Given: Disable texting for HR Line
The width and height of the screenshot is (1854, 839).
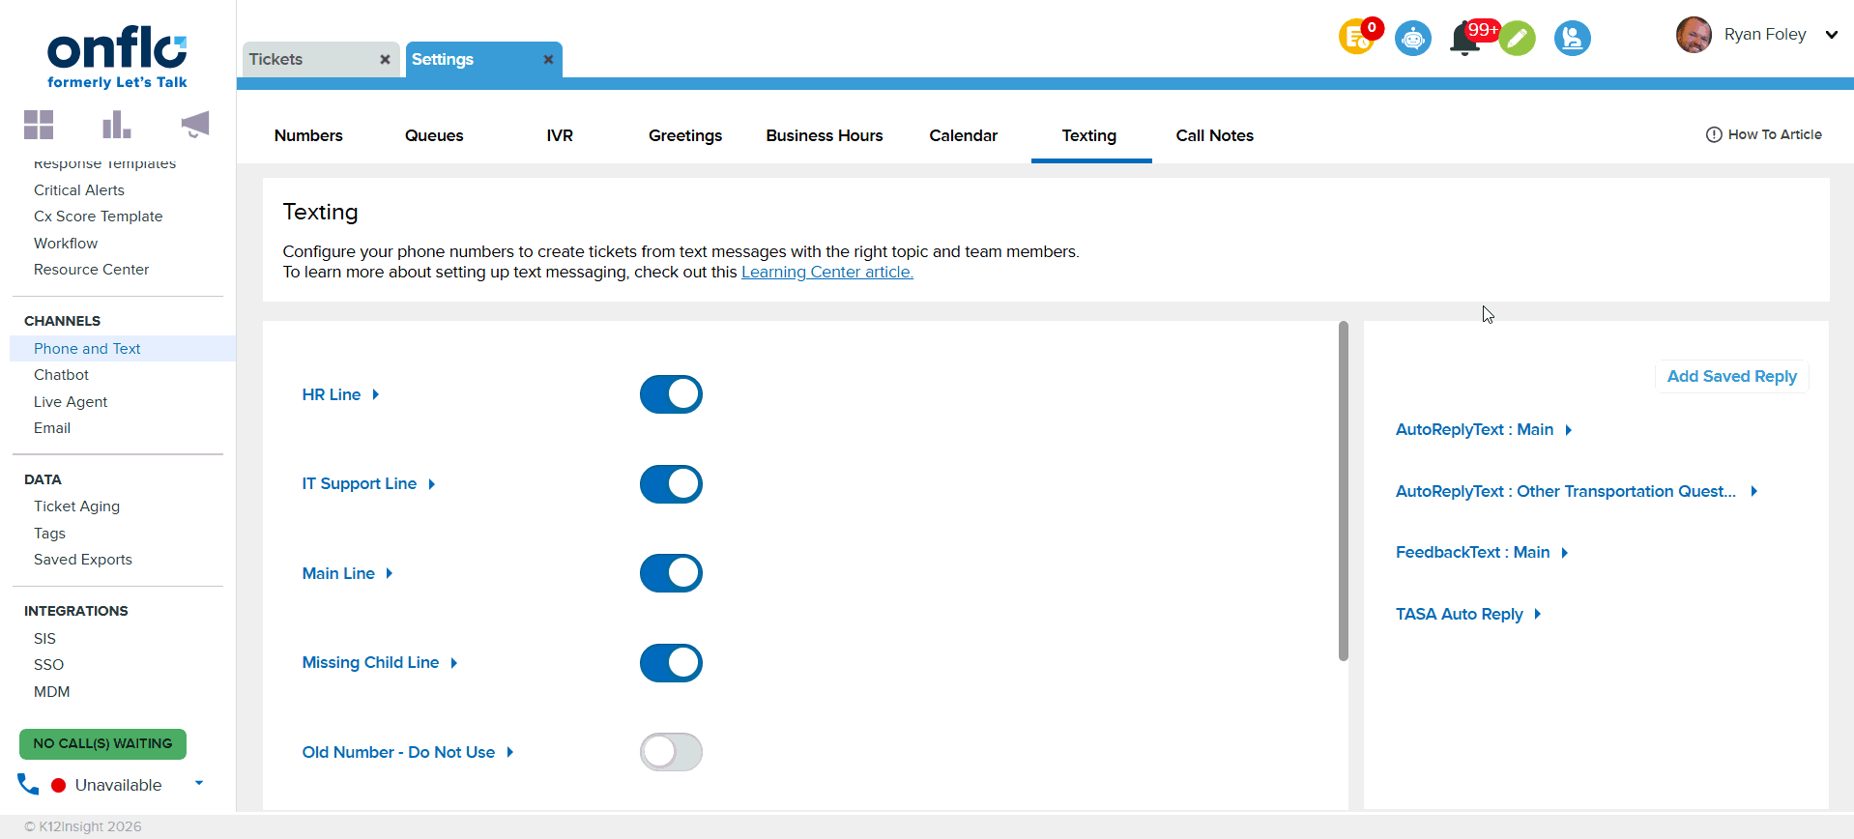Looking at the screenshot, I should [671, 394].
